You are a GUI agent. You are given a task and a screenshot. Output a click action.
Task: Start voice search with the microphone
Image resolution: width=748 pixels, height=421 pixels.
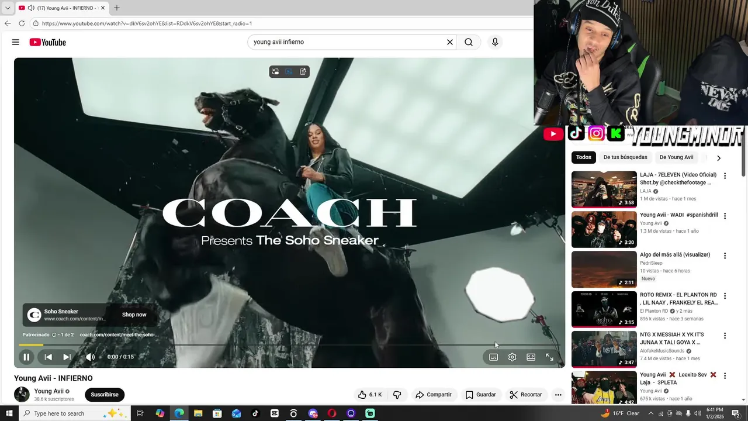tap(495, 42)
